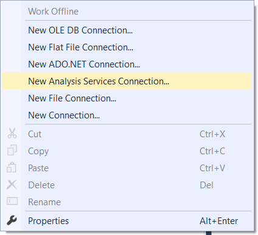Click the Paste clipboard icon
Viewport: 258px width, 235px height.
[12, 168]
